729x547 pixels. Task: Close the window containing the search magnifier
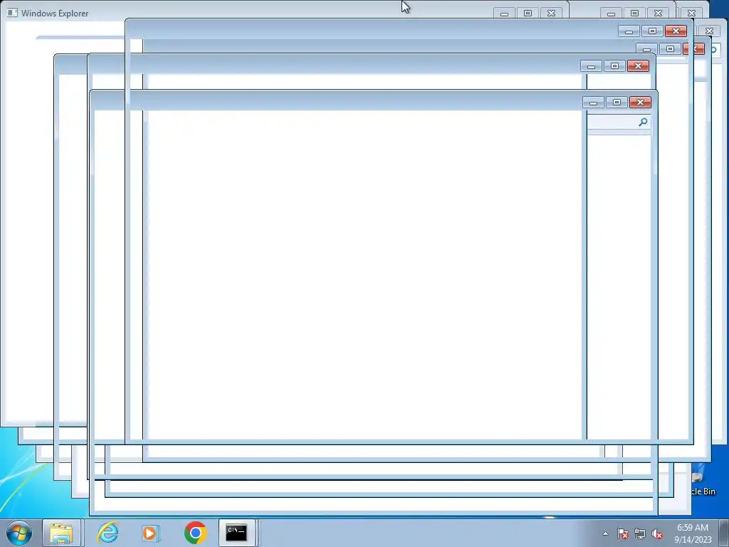point(640,103)
